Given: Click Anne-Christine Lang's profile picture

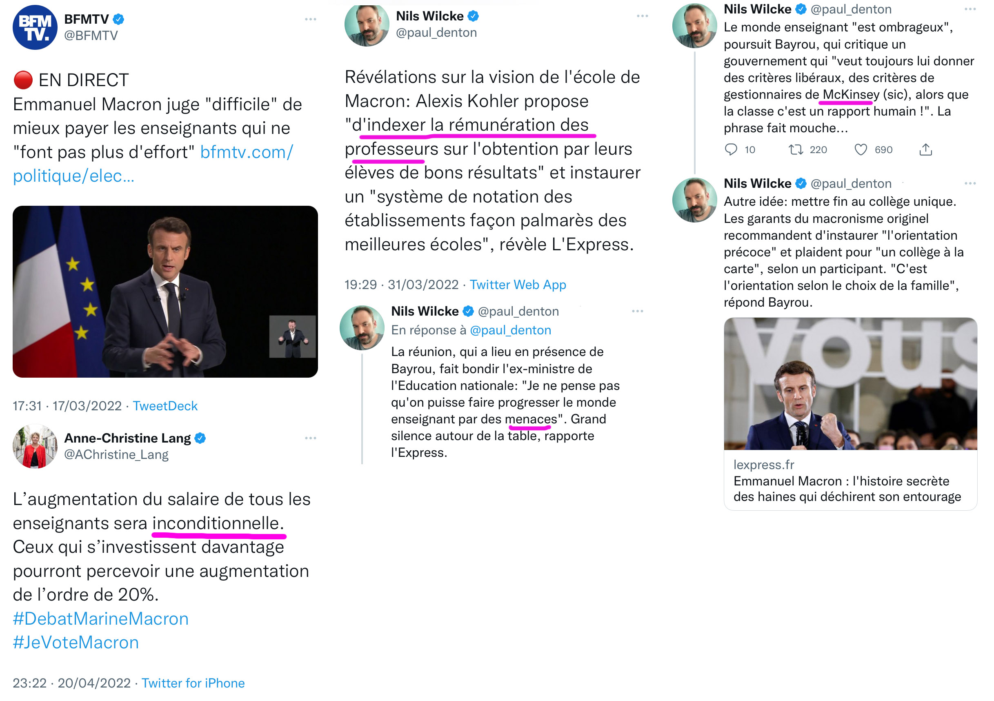Looking at the screenshot, I should click(x=35, y=446).
